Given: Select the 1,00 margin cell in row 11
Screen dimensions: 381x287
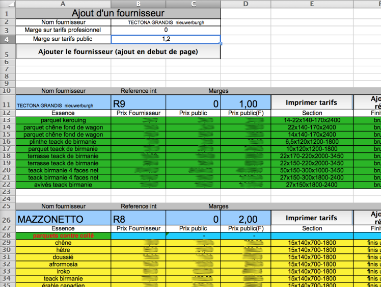Looking at the screenshot, I should 246,102.
